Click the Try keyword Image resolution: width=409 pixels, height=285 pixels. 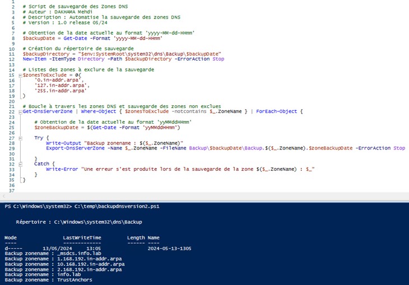[x=39, y=138]
